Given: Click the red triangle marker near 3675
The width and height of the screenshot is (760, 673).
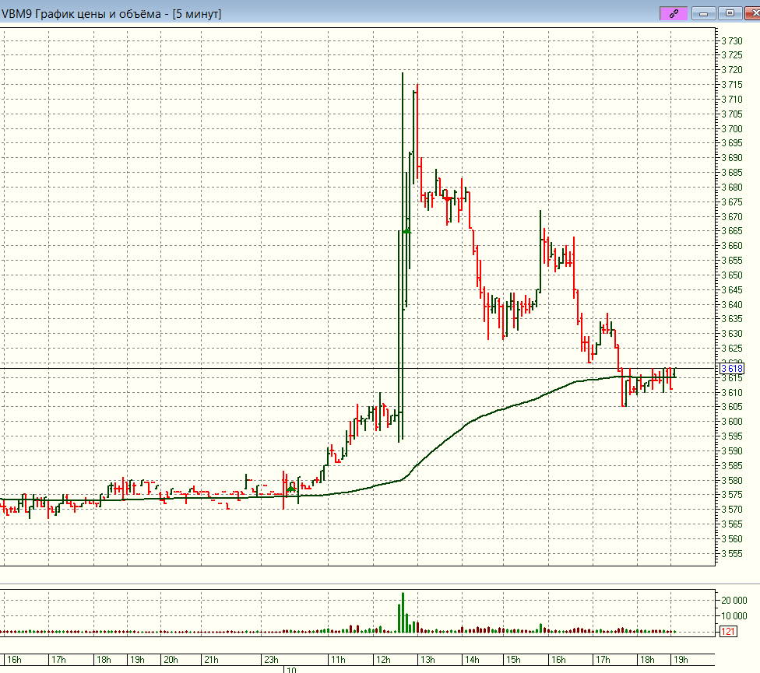Looking at the screenshot, I should point(448,199).
